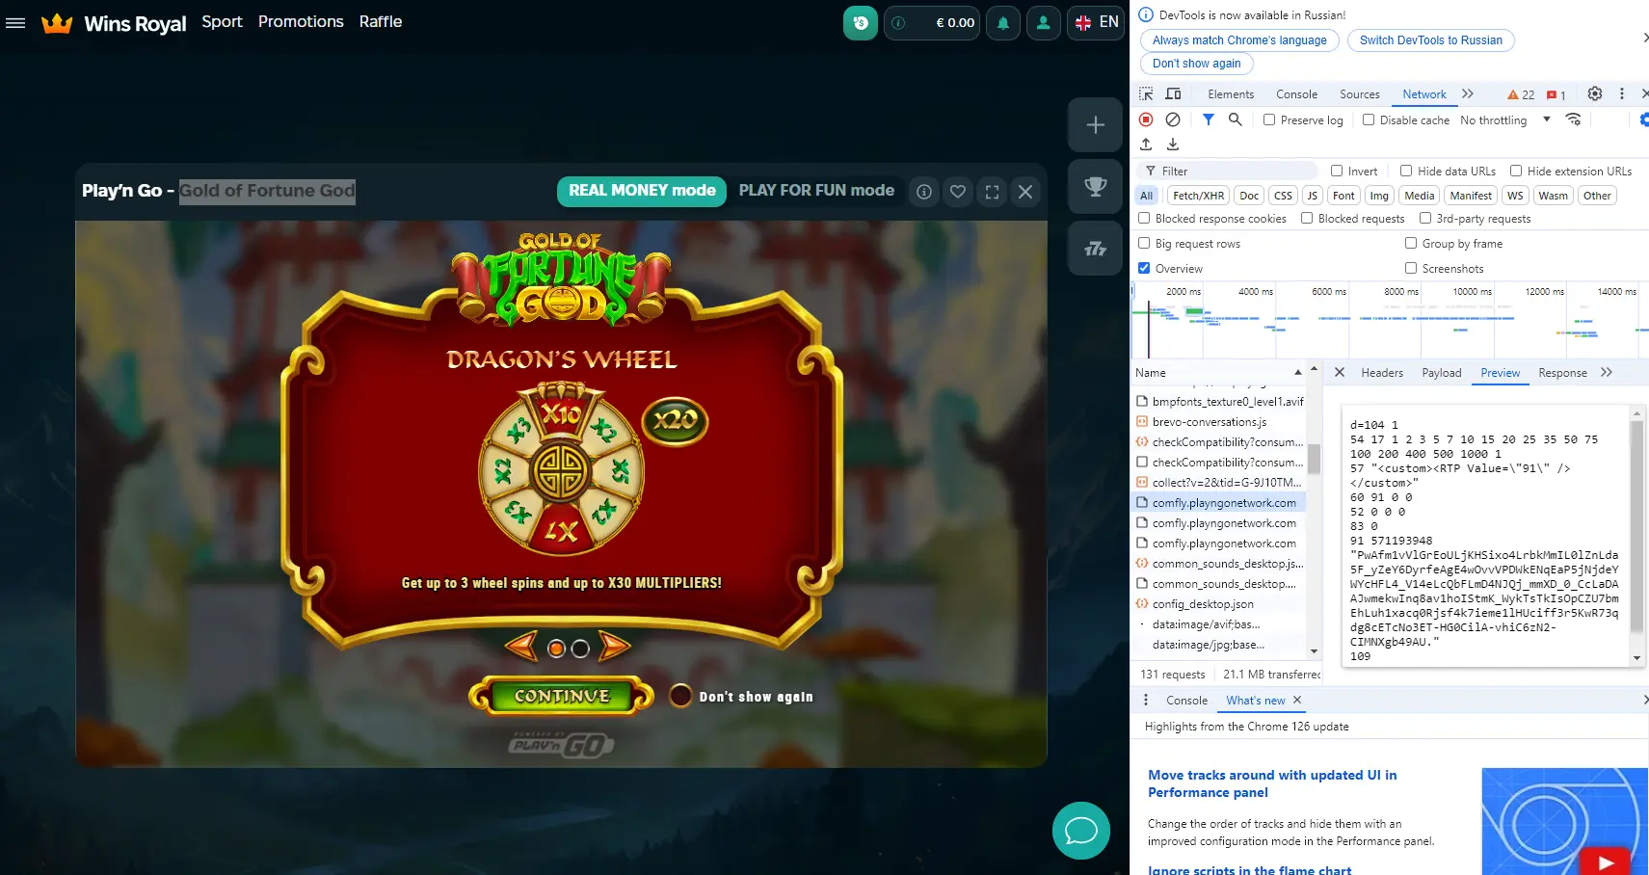The height and width of the screenshot is (875, 1649).
Task: Click import HAR upload icon
Action: pos(1146,145)
